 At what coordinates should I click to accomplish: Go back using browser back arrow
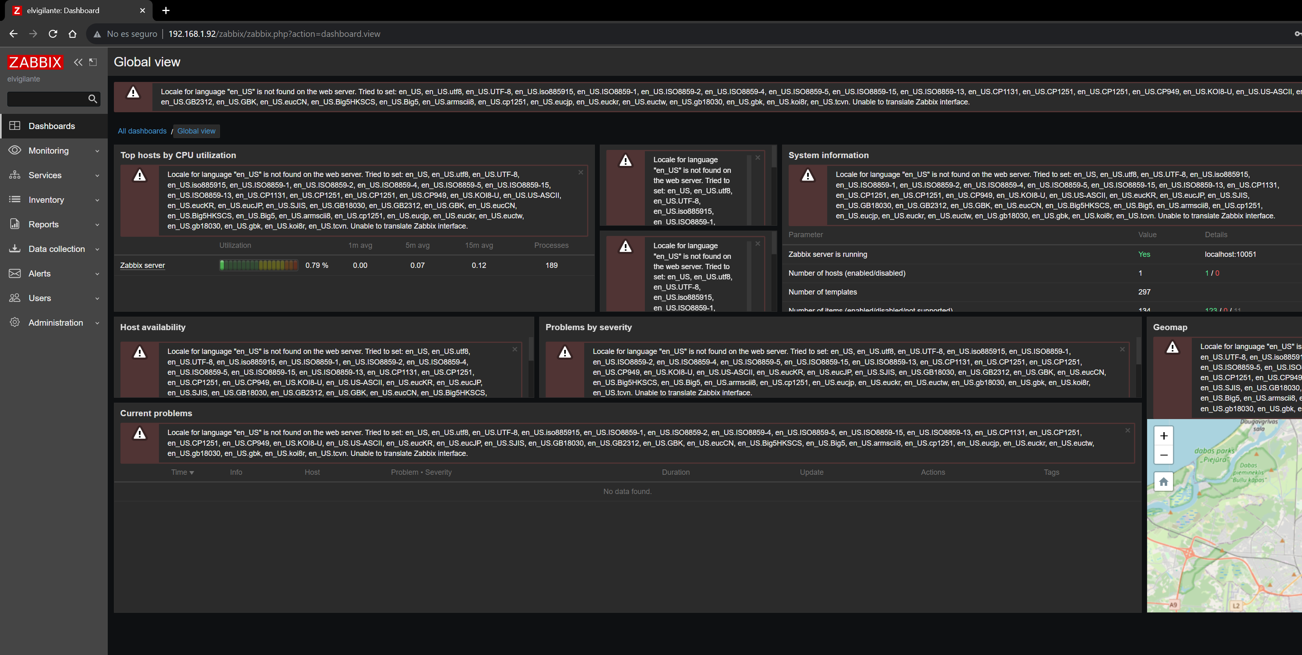point(14,34)
